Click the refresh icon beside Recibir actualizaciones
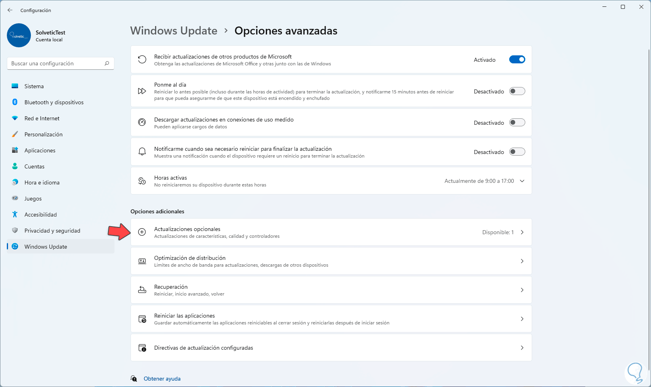The width and height of the screenshot is (651, 387). (142, 60)
